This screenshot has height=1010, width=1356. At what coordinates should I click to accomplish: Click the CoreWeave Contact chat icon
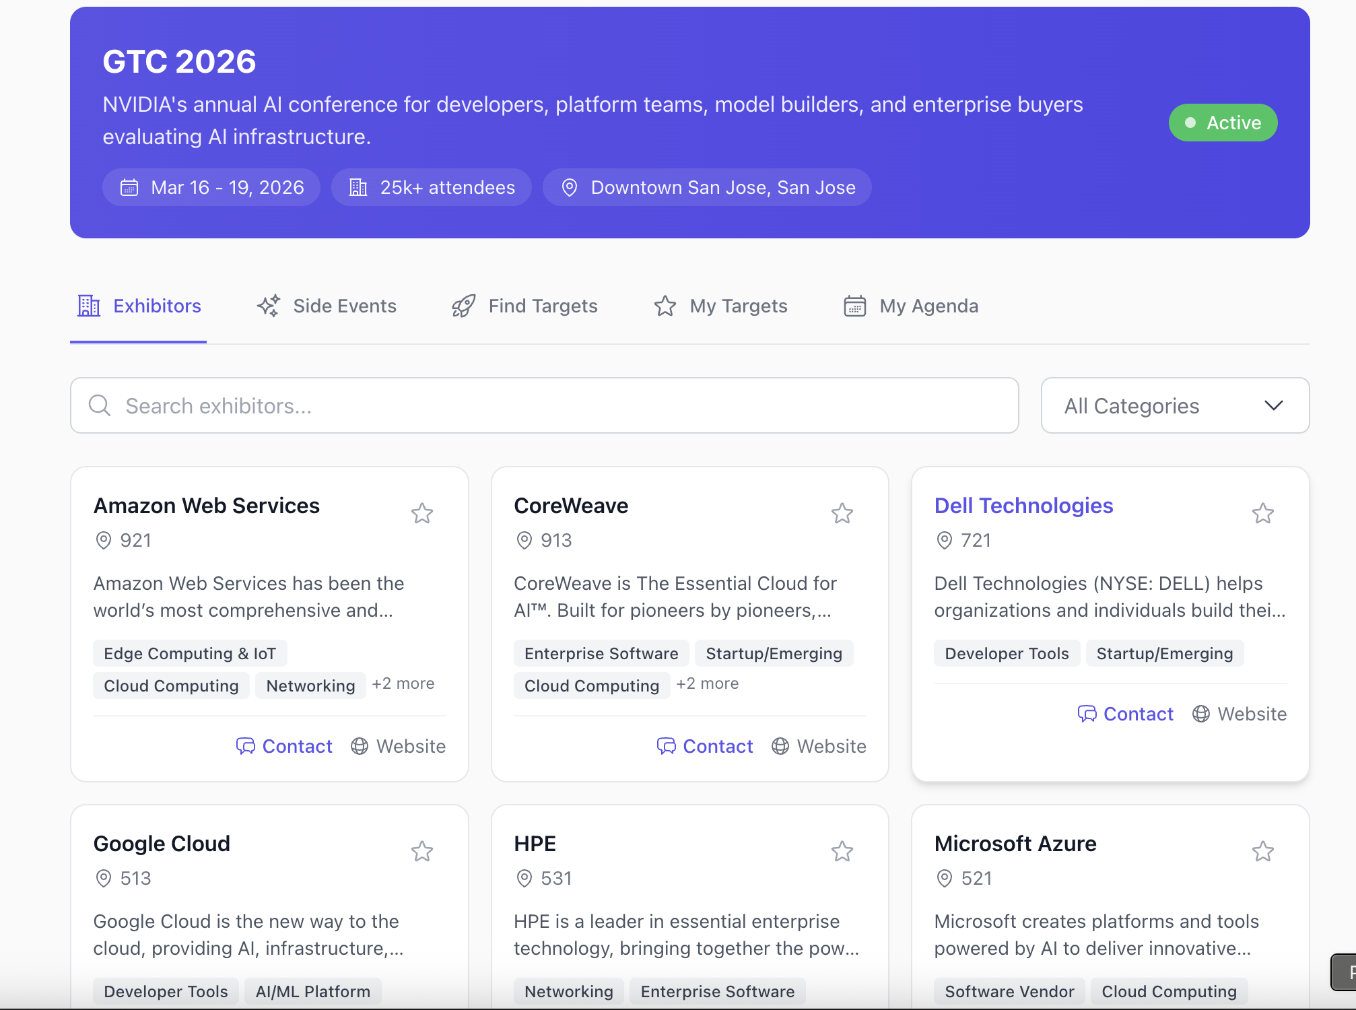click(x=667, y=746)
